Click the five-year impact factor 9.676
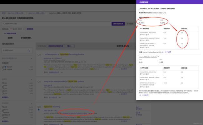This screenshot has width=203, height=125. pos(162,23)
